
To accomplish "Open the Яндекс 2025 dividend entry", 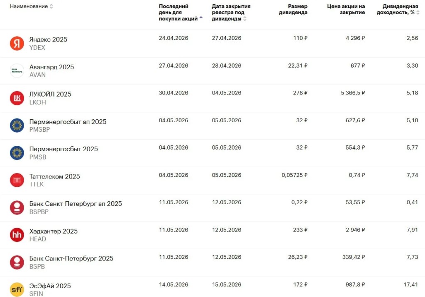I will pyautogui.click(x=48, y=40).
